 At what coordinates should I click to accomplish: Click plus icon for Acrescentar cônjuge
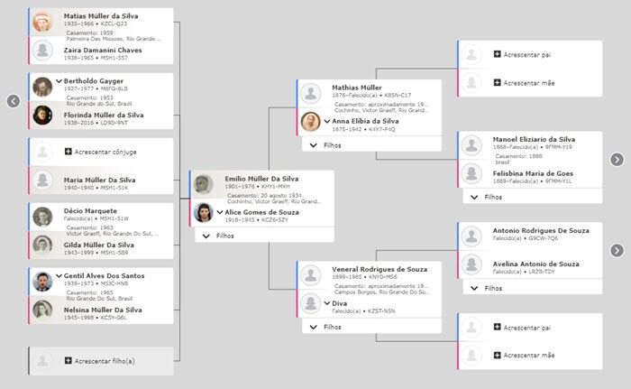(68, 151)
